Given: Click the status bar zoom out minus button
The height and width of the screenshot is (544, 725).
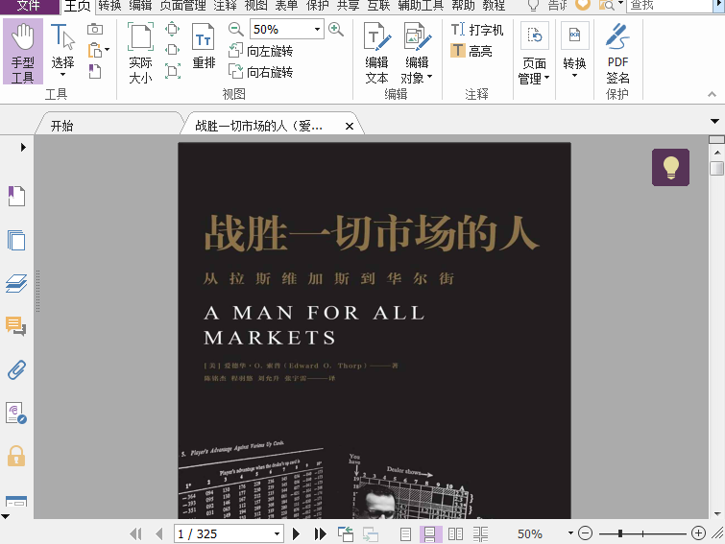Looking at the screenshot, I should [x=586, y=533].
